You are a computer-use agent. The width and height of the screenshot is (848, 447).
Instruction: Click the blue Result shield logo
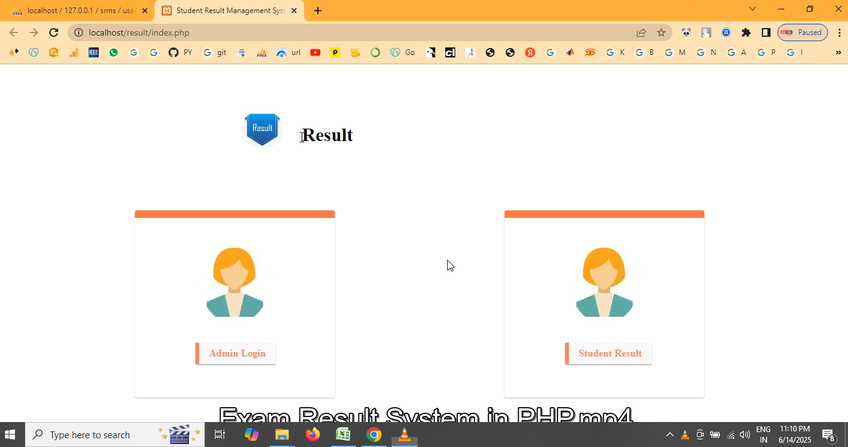pyautogui.click(x=262, y=129)
